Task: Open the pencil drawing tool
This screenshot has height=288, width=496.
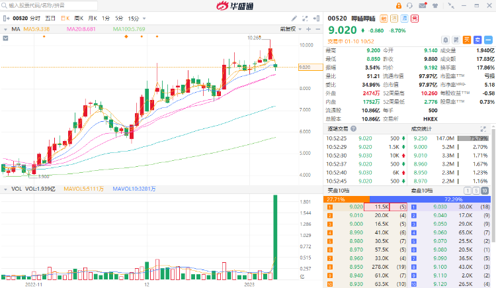Action: coord(294,19)
